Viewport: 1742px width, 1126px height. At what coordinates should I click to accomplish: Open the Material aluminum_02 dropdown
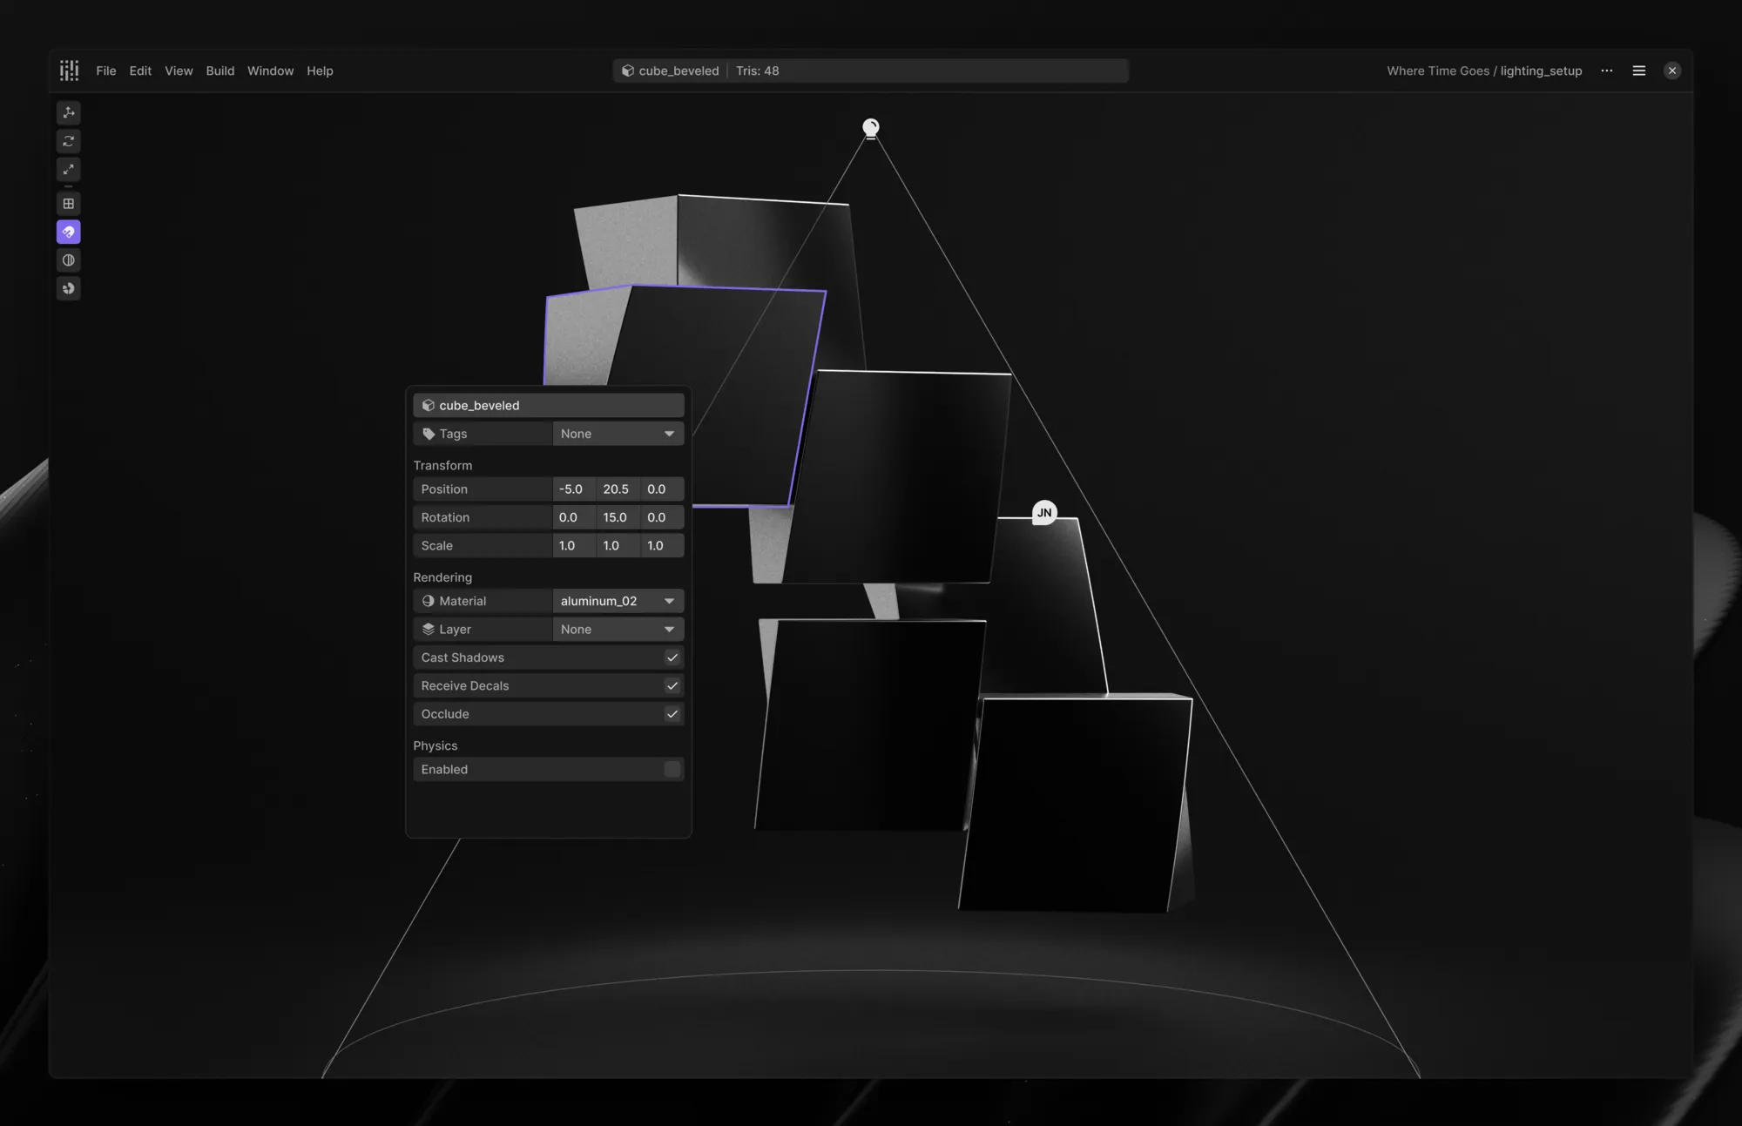[x=618, y=601]
